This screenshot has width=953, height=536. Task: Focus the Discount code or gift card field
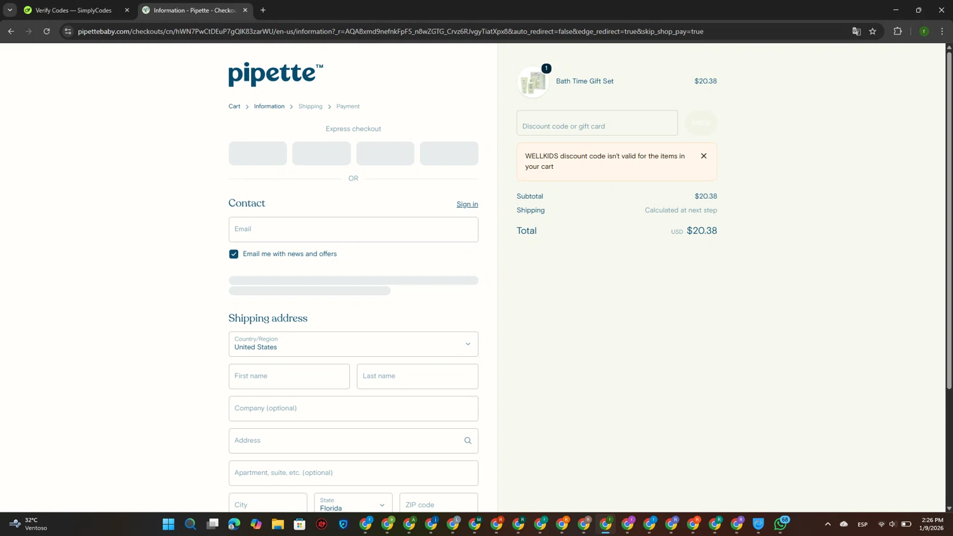pyautogui.click(x=597, y=123)
